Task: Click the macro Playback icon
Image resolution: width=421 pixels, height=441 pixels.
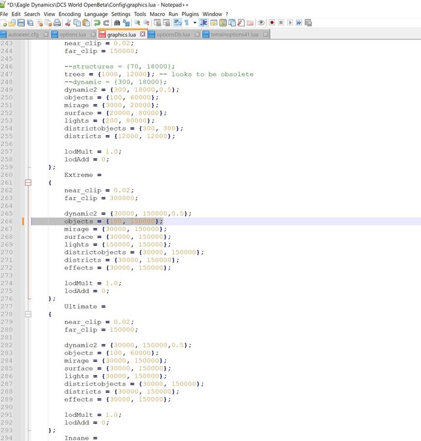Action: [290, 23]
